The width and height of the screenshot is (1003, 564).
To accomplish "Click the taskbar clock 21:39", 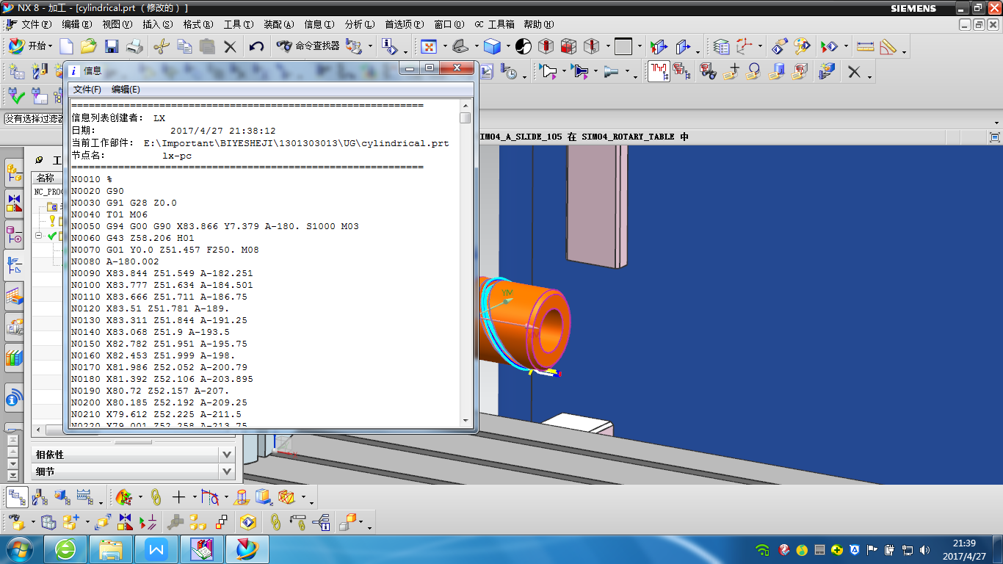I will [963, 543].
